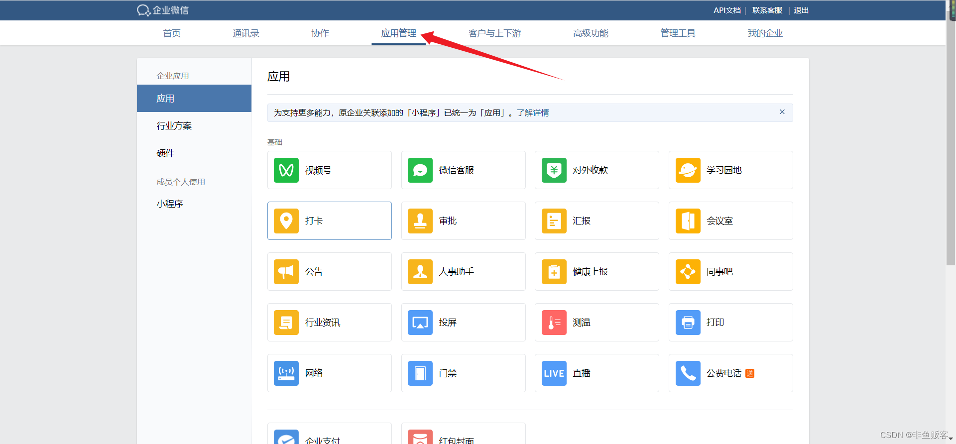The height and width of the screenshot is (444, 956).
Task: Open the 企业支付 app icon
Action: pyautogui.click(x=286, y=437)
